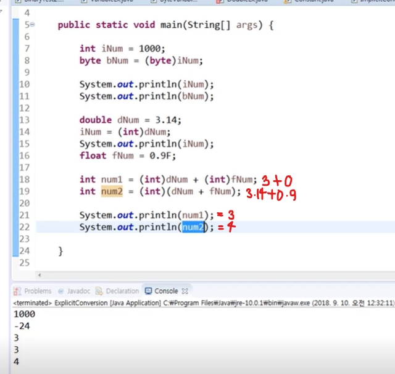
Task: Click the main method signature line
Action: pos(166,25)
